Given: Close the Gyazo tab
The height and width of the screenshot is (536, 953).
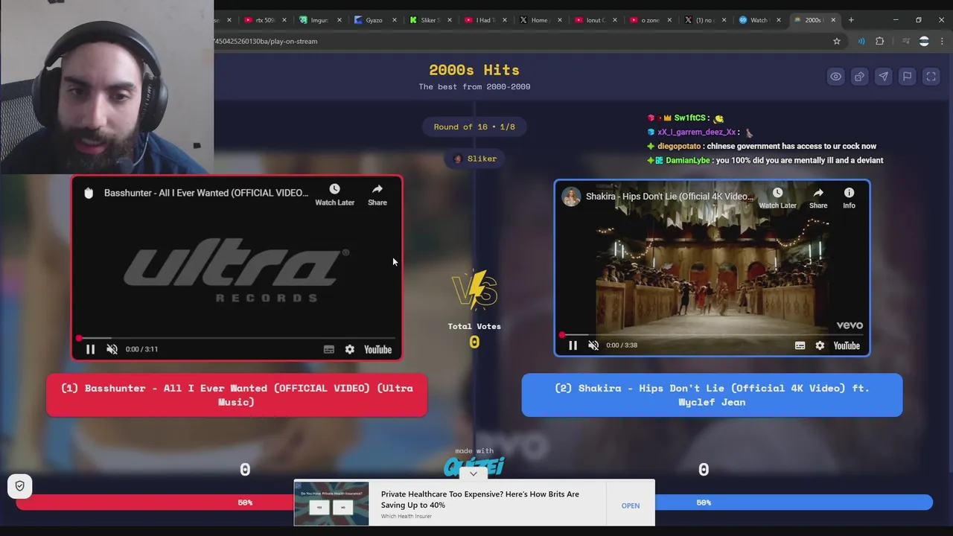Looking at the screenshot, I should pos(394,20).
